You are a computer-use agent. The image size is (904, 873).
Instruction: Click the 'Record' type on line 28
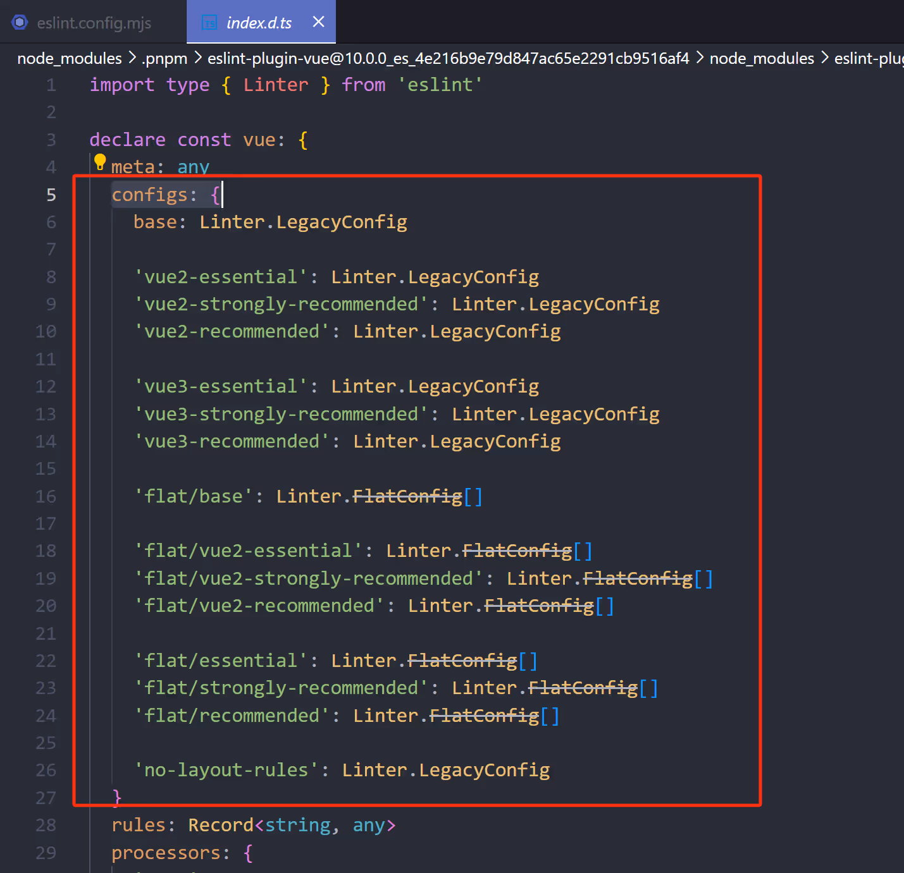pos(221,826)
